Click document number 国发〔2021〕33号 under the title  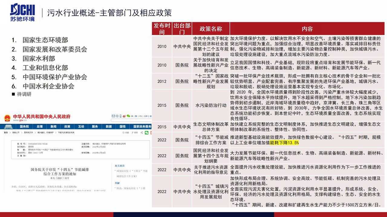(x=60, y=179)
